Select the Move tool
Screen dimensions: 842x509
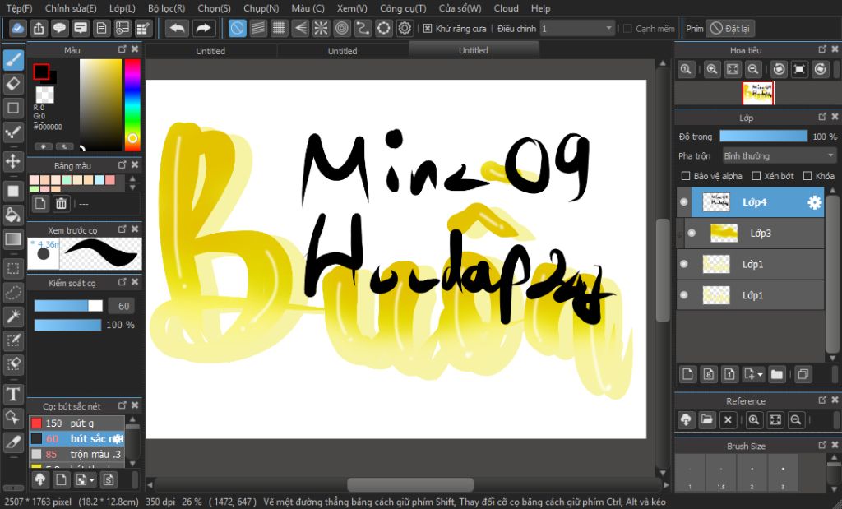[x=13, y=160]
